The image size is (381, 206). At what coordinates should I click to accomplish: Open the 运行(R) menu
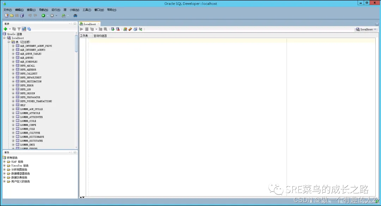[56, 10]
